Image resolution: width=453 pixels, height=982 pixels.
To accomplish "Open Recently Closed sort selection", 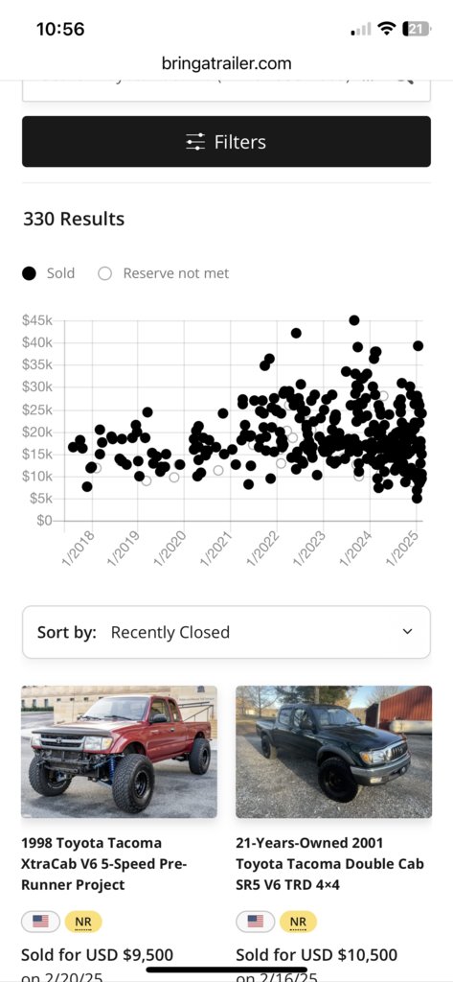I will coord(170,632).
